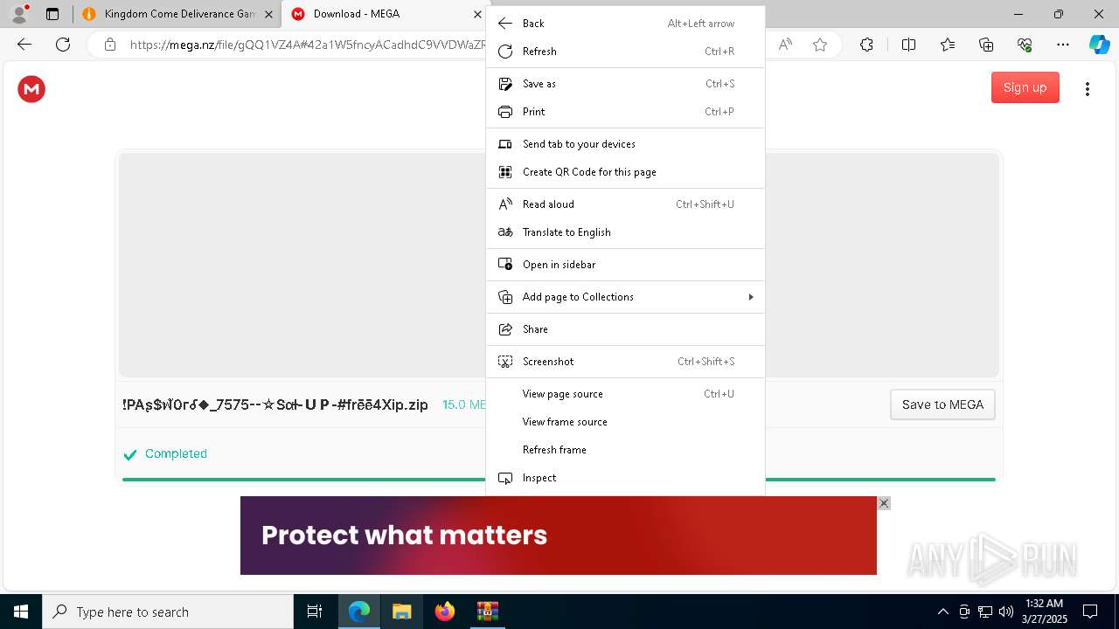Viewport: 1119px width, 629px height.
Task: Open Browser essentials heart icon
Action: [1025, 45]
